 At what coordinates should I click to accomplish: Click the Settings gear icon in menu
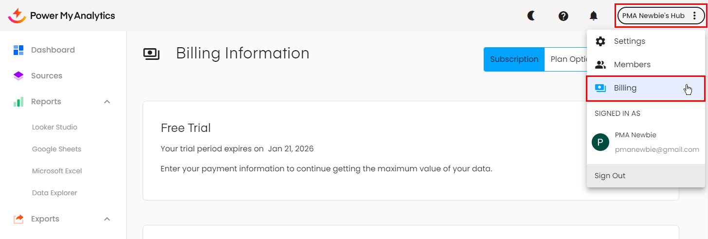pyautogui.click(x=600, y=41)
